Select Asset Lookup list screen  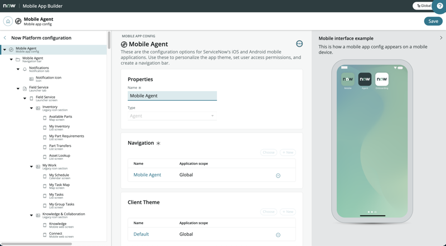tap(60, 157)
